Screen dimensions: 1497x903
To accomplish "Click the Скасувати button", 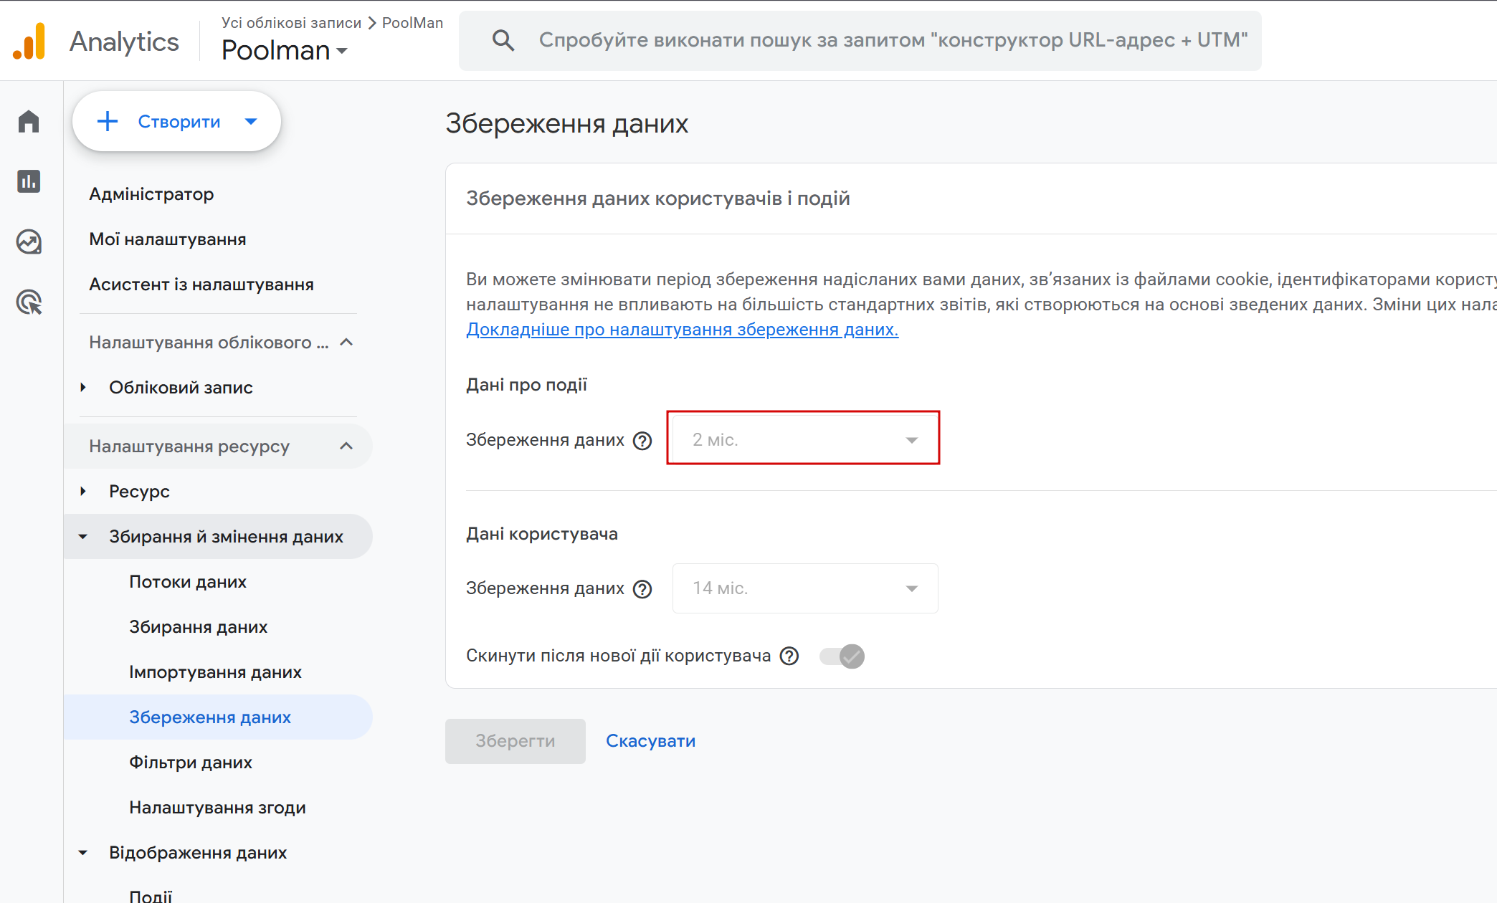I will [x=650, y=740].
